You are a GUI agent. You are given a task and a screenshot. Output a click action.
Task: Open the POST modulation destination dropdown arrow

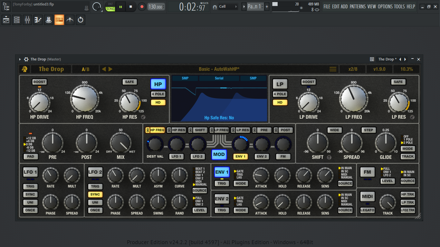pyautogui.click(x=276, y=130)
